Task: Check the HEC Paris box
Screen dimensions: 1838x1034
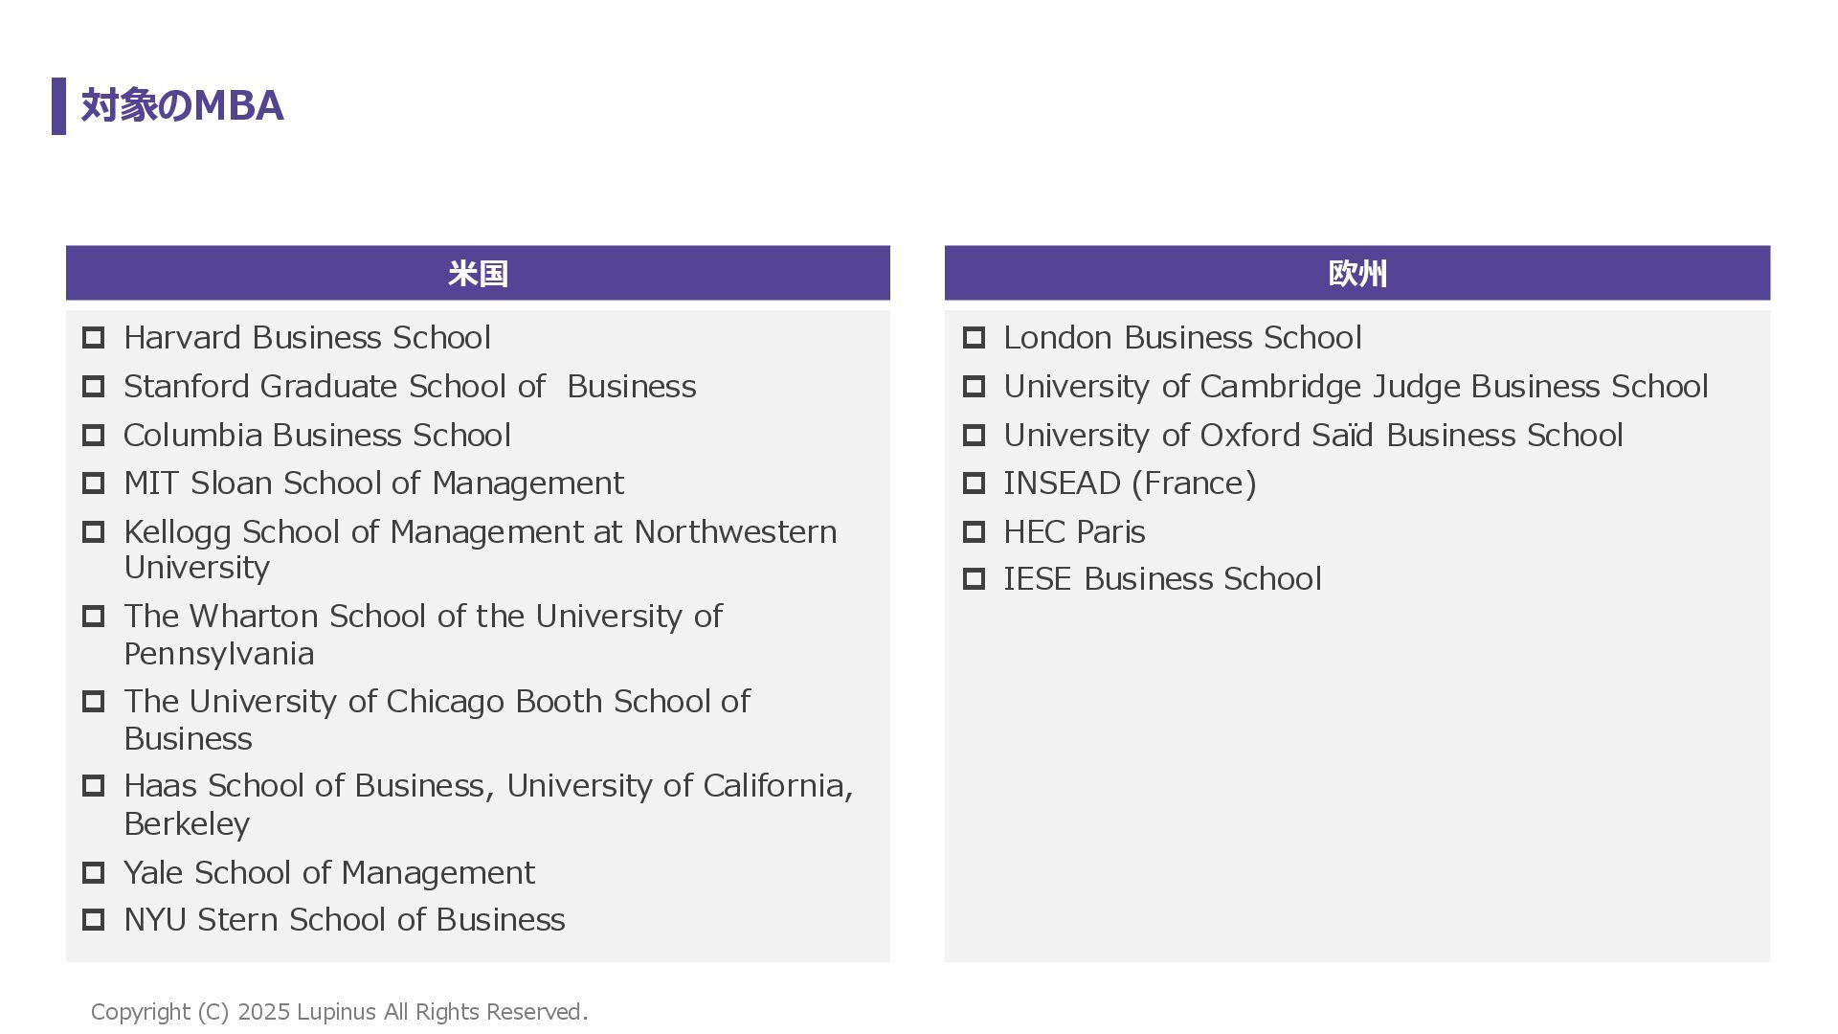Action: coord(974,532)
